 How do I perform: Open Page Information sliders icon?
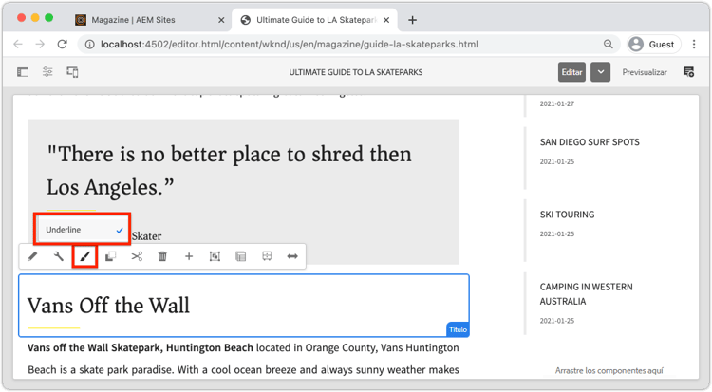click(x=47, y=72)
